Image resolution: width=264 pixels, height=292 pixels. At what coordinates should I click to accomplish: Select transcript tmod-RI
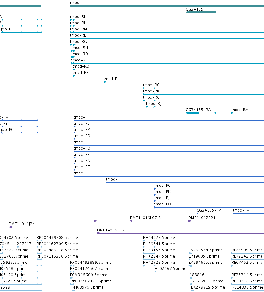click(x=78, y=17)
